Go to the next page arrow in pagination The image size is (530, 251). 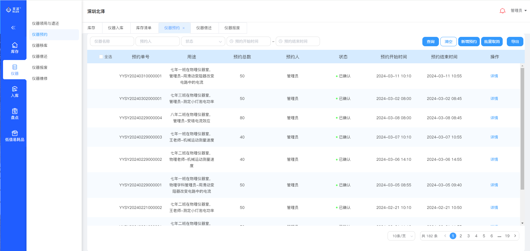pos(515,236)
